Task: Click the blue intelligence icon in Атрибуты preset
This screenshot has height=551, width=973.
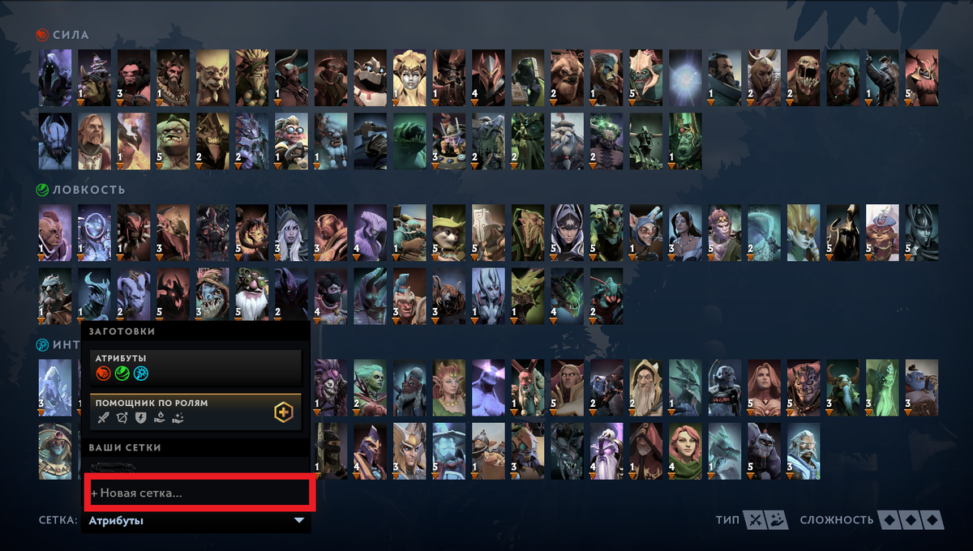Action: tap(141, 374)
